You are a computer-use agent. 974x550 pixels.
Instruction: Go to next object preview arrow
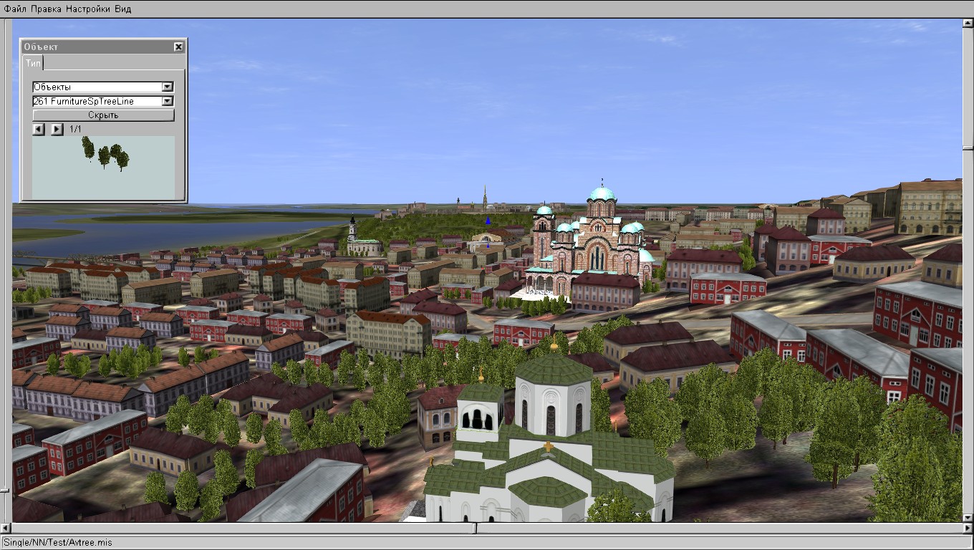pyautogui.click(x=57, y=130)
